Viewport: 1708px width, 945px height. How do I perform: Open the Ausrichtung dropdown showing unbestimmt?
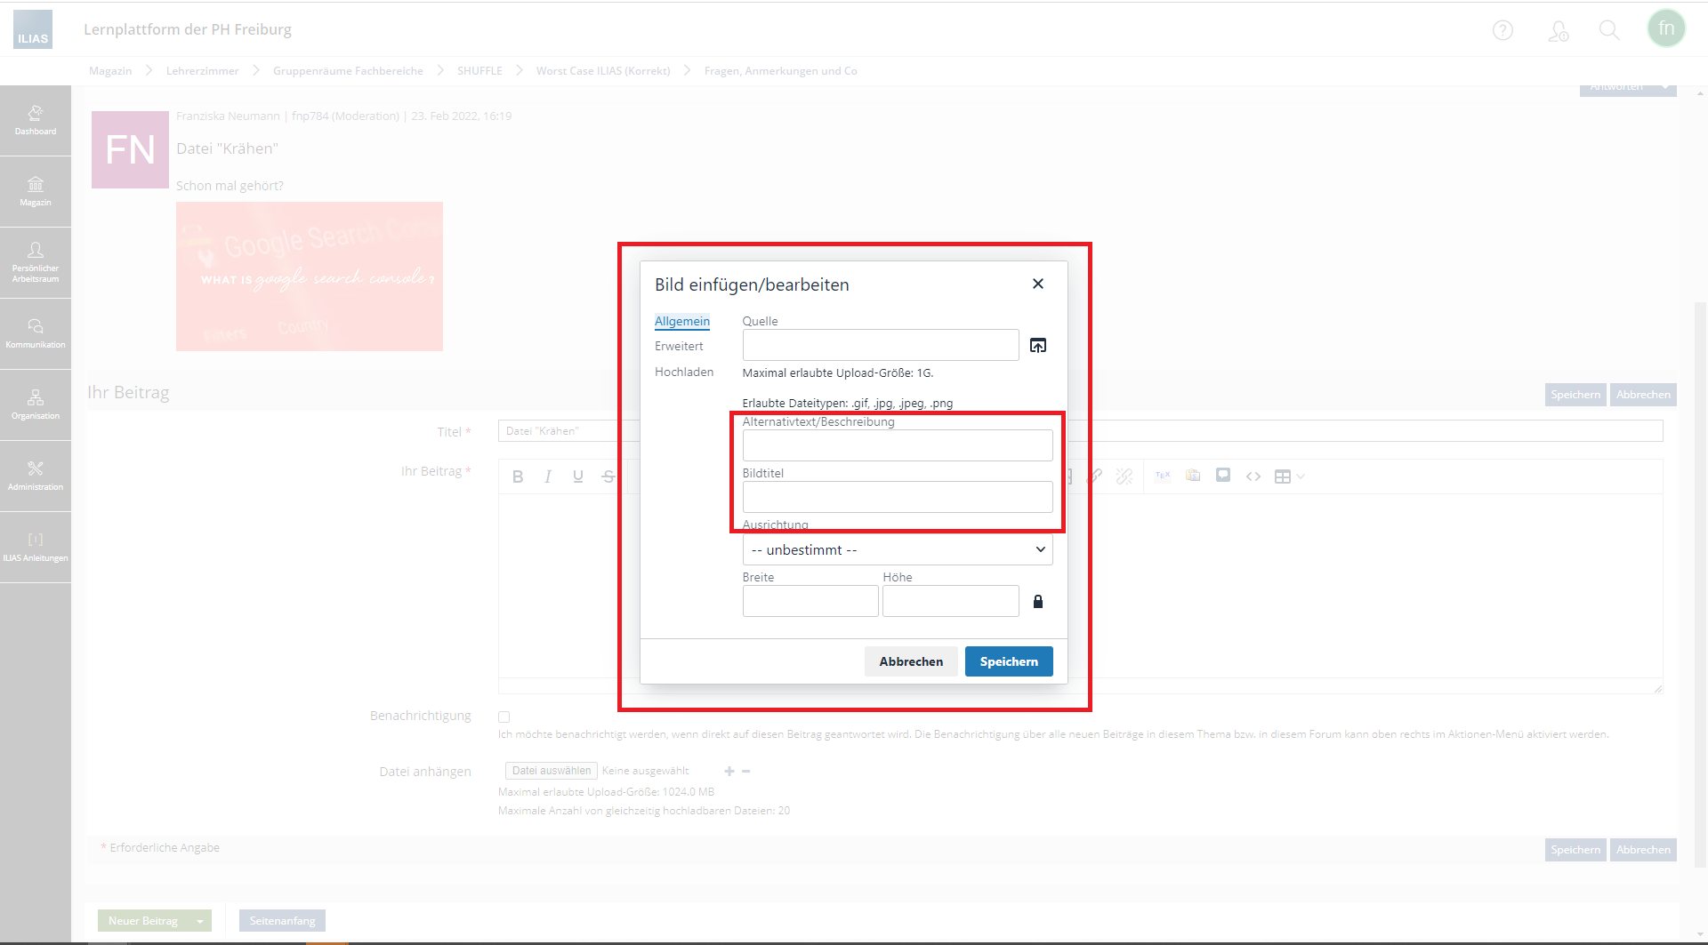pos(897,549)
